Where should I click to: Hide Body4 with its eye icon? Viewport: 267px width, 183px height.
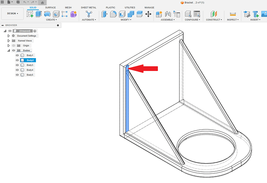click(17, 70)
